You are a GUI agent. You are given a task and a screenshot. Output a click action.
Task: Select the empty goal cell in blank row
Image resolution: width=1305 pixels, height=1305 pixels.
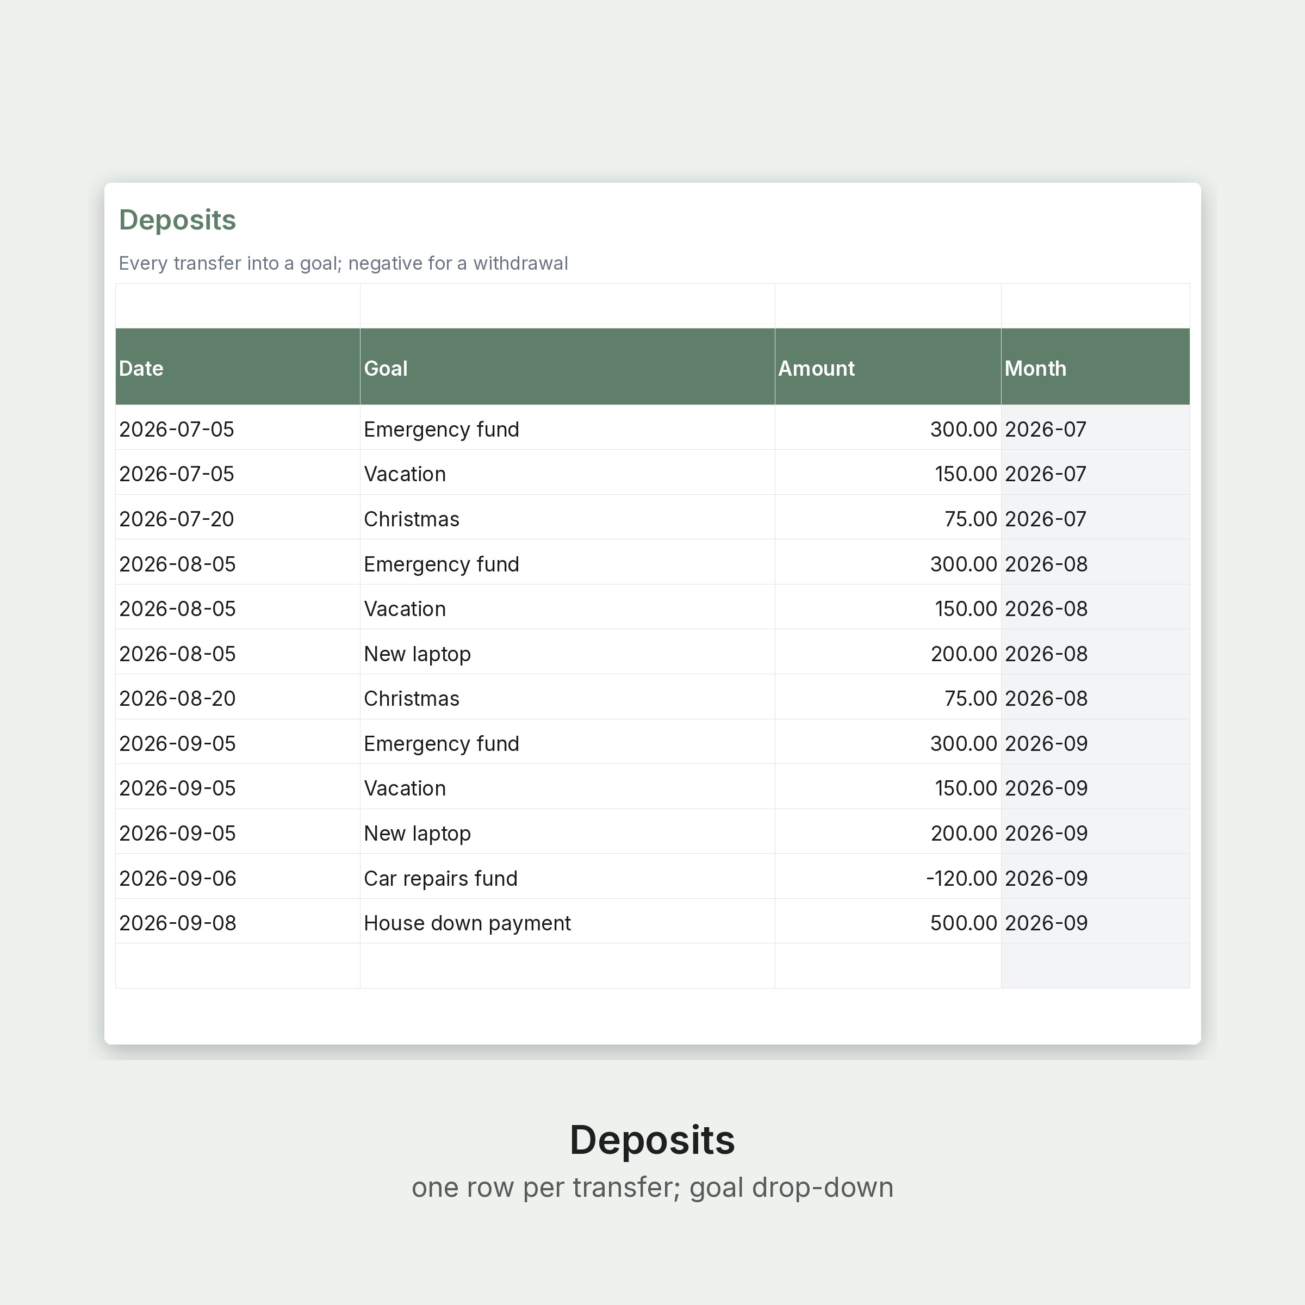[x=567, y=966]
